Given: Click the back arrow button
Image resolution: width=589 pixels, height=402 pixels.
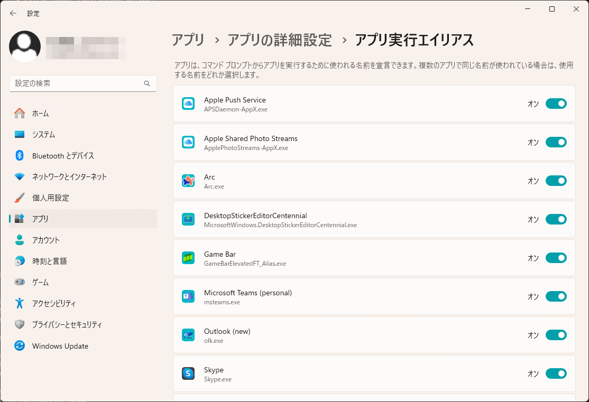Looking at the screenshot, I should pyautogui.click(x=13, y=13).
